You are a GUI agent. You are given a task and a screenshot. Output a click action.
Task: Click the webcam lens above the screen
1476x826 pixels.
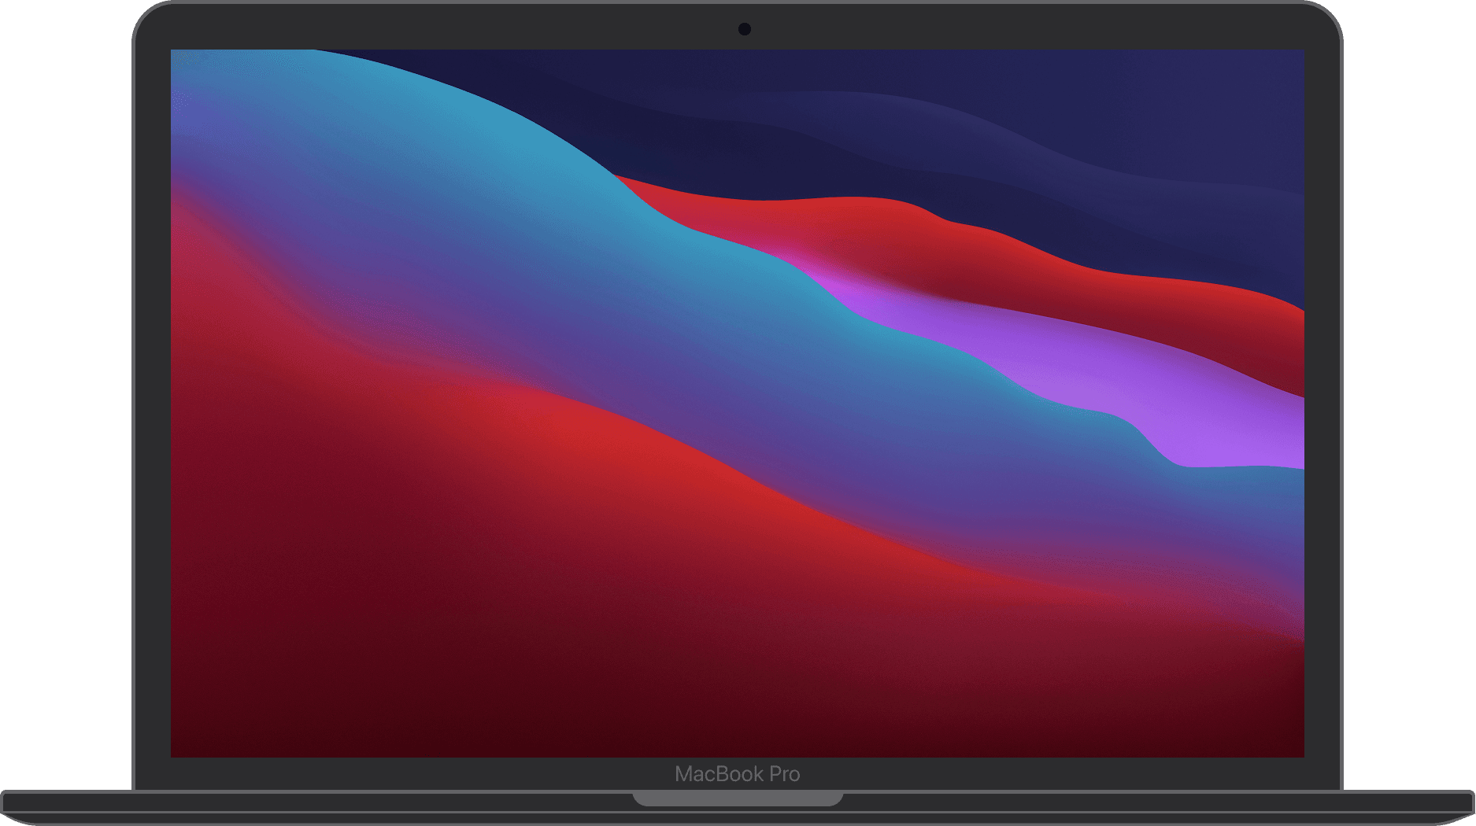[x=744, y=29]
